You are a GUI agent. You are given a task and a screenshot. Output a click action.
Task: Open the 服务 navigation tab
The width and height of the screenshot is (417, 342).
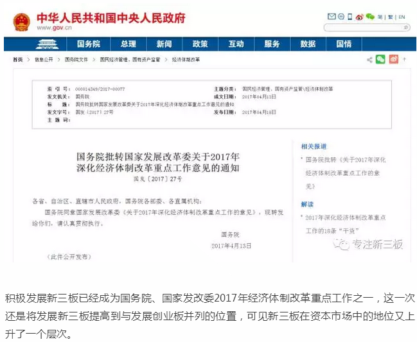pos(272,44)
